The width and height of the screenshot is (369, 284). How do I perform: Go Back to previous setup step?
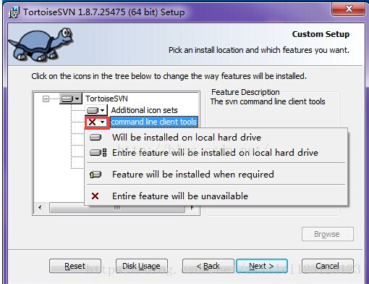pyautogui.click(x=208, y=266)
